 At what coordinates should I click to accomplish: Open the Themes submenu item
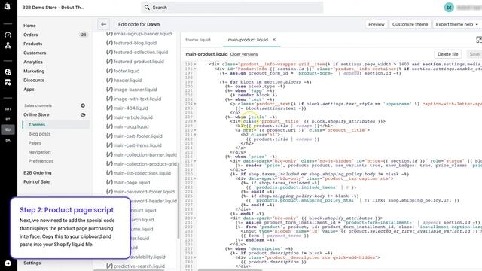pos(37,124)
